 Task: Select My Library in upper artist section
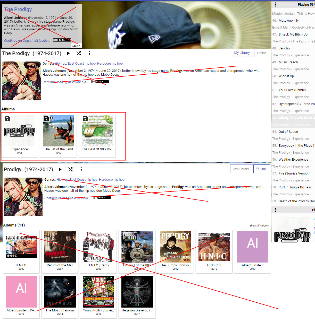pos(242,53)
